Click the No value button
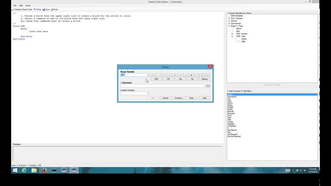Viewport: 331px width, 186px height. click(192, 79)
